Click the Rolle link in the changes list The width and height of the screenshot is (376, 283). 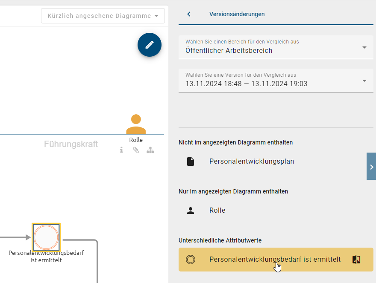tap(217, 210)
